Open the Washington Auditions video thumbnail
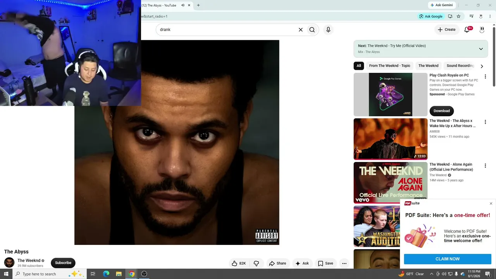The width and height of the screenshot is (496, 279). click(x=377, y=226)
